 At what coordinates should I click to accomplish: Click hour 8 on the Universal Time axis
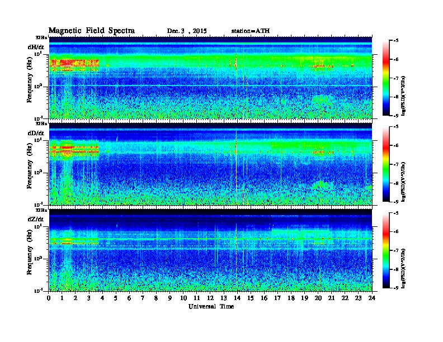(x=157, y=298)
